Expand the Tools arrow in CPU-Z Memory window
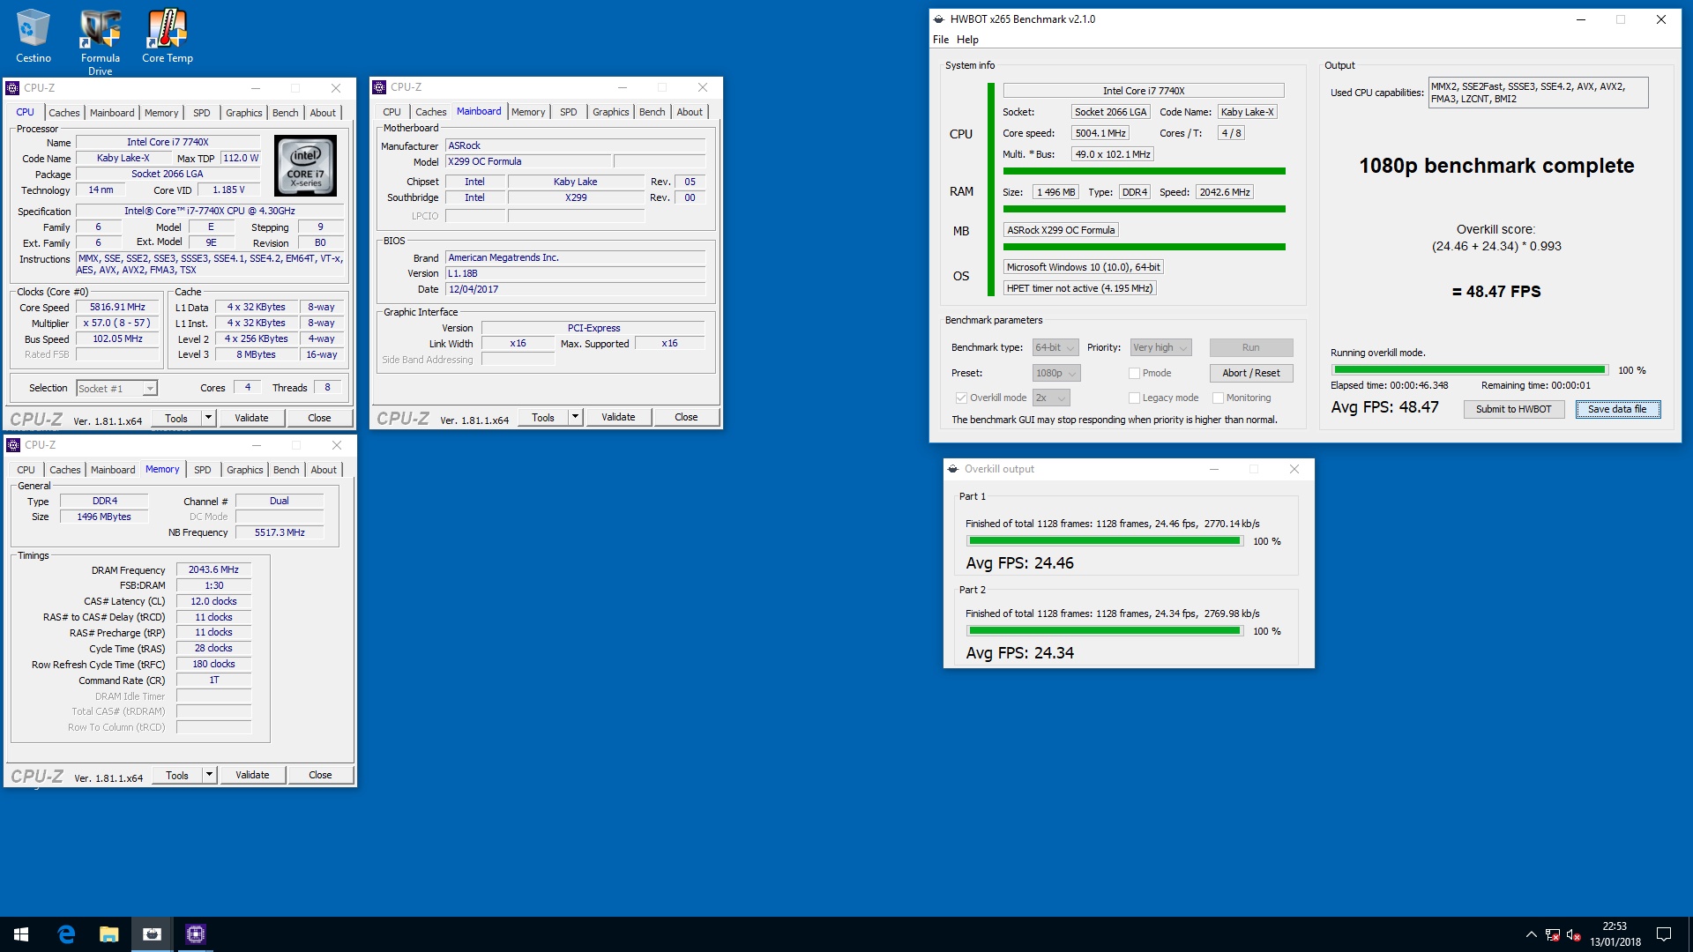The height and width of the screenshot is (952, 1693). click(x=209, y=775)
